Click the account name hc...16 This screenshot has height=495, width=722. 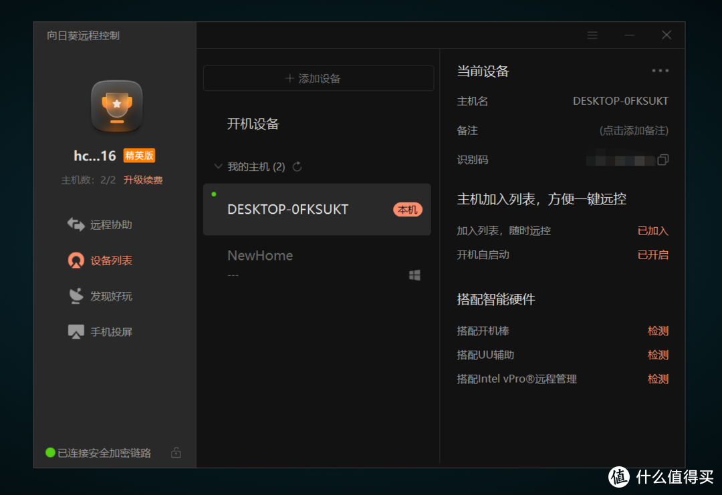click(95, 156)
